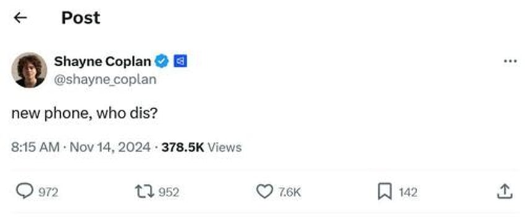The image size is (525, 223).
Task: Open the share upload arrow icon
Action: coord(505,191)
